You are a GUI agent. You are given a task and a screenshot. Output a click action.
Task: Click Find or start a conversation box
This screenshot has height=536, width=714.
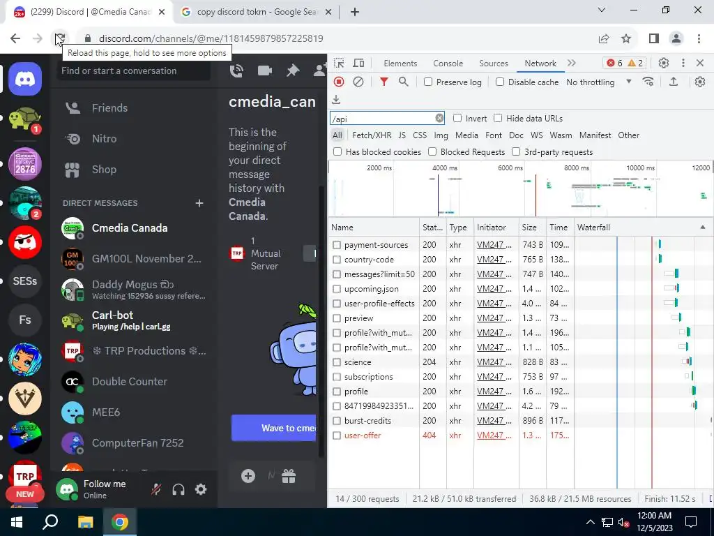coord(133,70)
